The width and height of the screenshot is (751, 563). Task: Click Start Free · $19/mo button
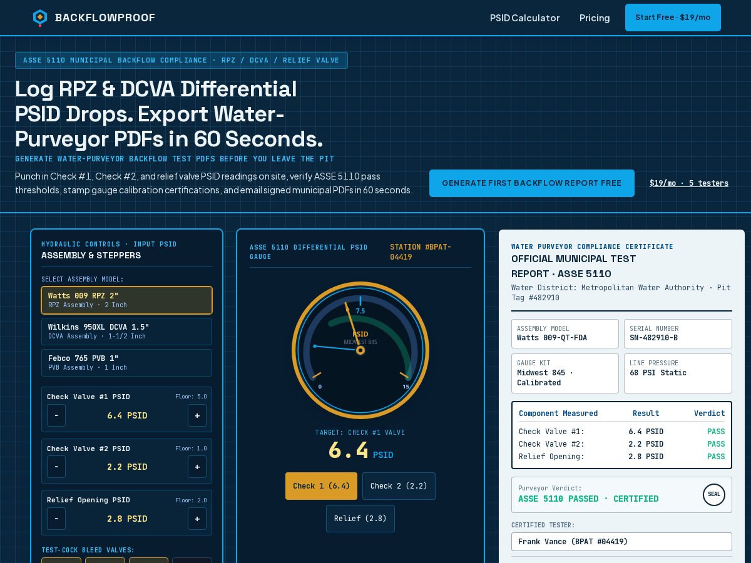point(673,18)
